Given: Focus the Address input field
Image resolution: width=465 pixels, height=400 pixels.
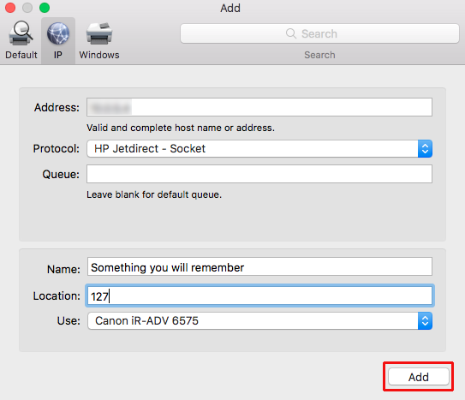Looking at the screenshot, I should (259, 107).
